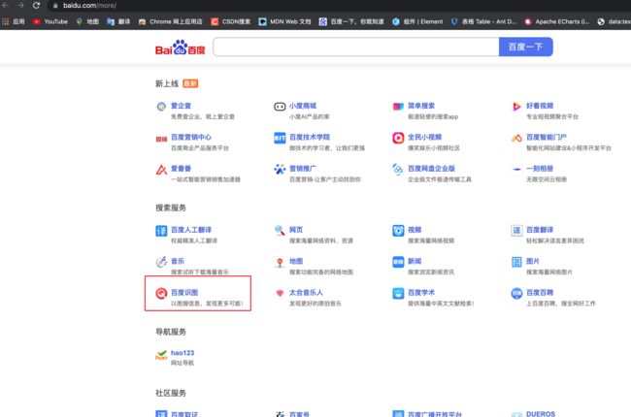This screenshot has height=417, width=631.
Task: Click the 全民小视频 icon
Action: click(x=398, y=138)
